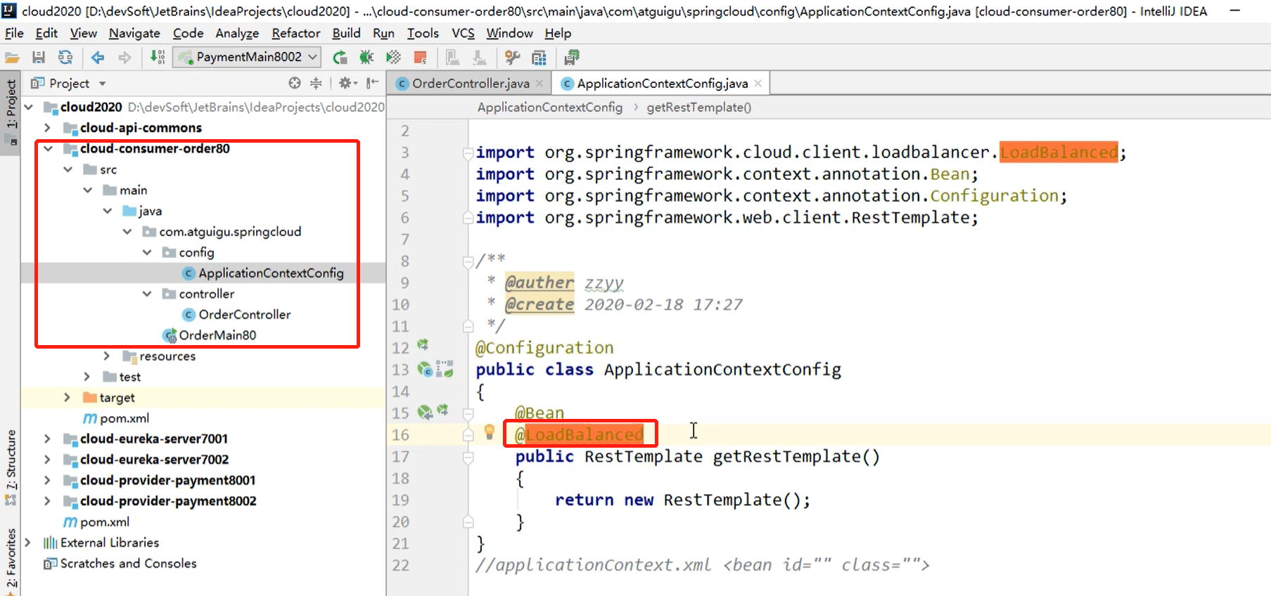Open the Project panel gear options
This screenshot has width=1271, height=596.
(347, 83)
